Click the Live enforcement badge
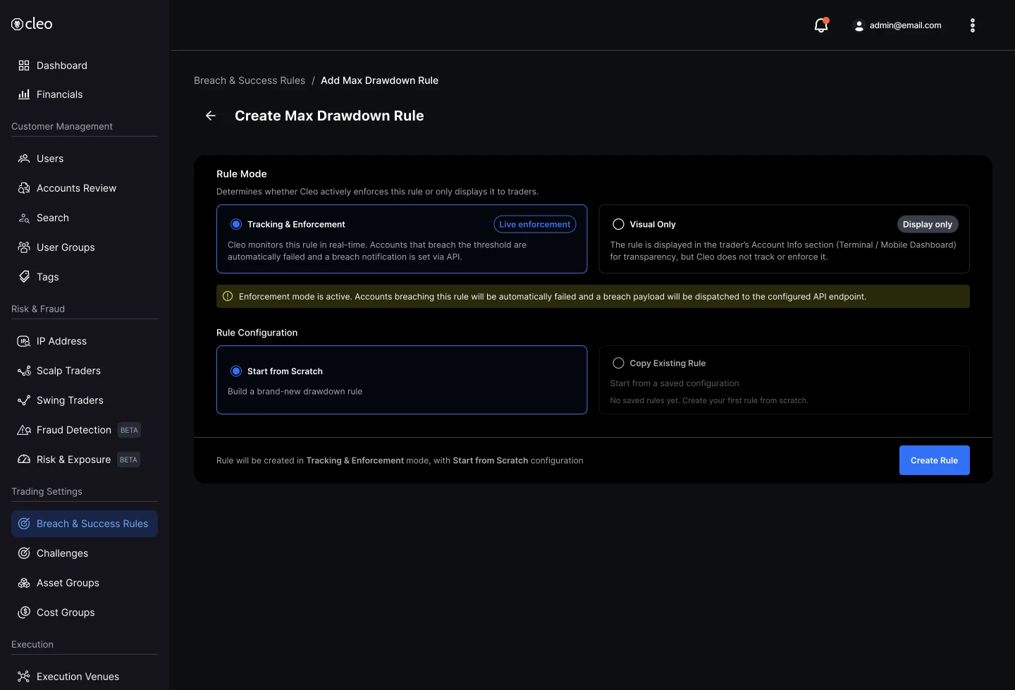 (x=535, y=224)
